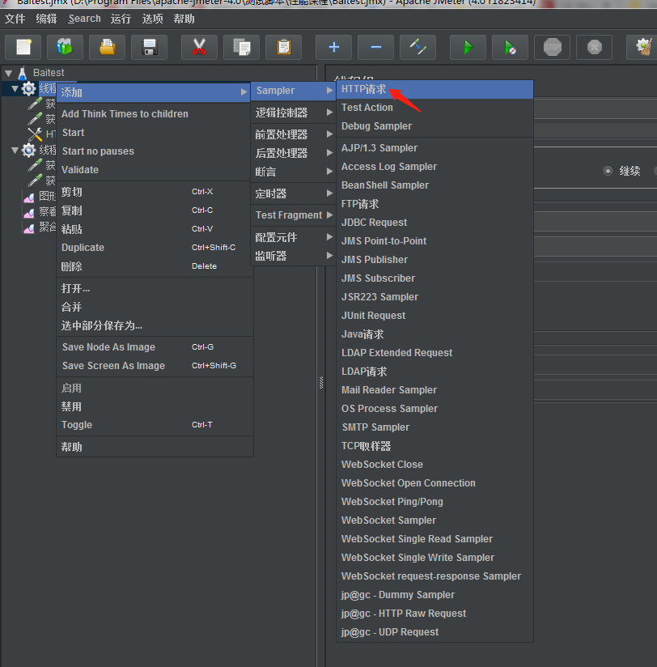Select the 继续 radio button
Screen dimensions: 657x667
tap(608, 171)
